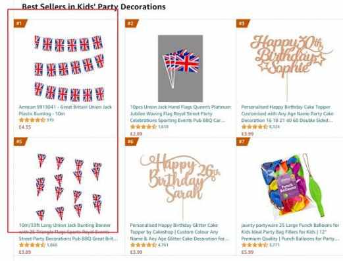Image resolution: width=343 pixels, height=261 pixels.
Task: Open jaunty partyware Punch Balloons title link
Action: click(290, 232)
